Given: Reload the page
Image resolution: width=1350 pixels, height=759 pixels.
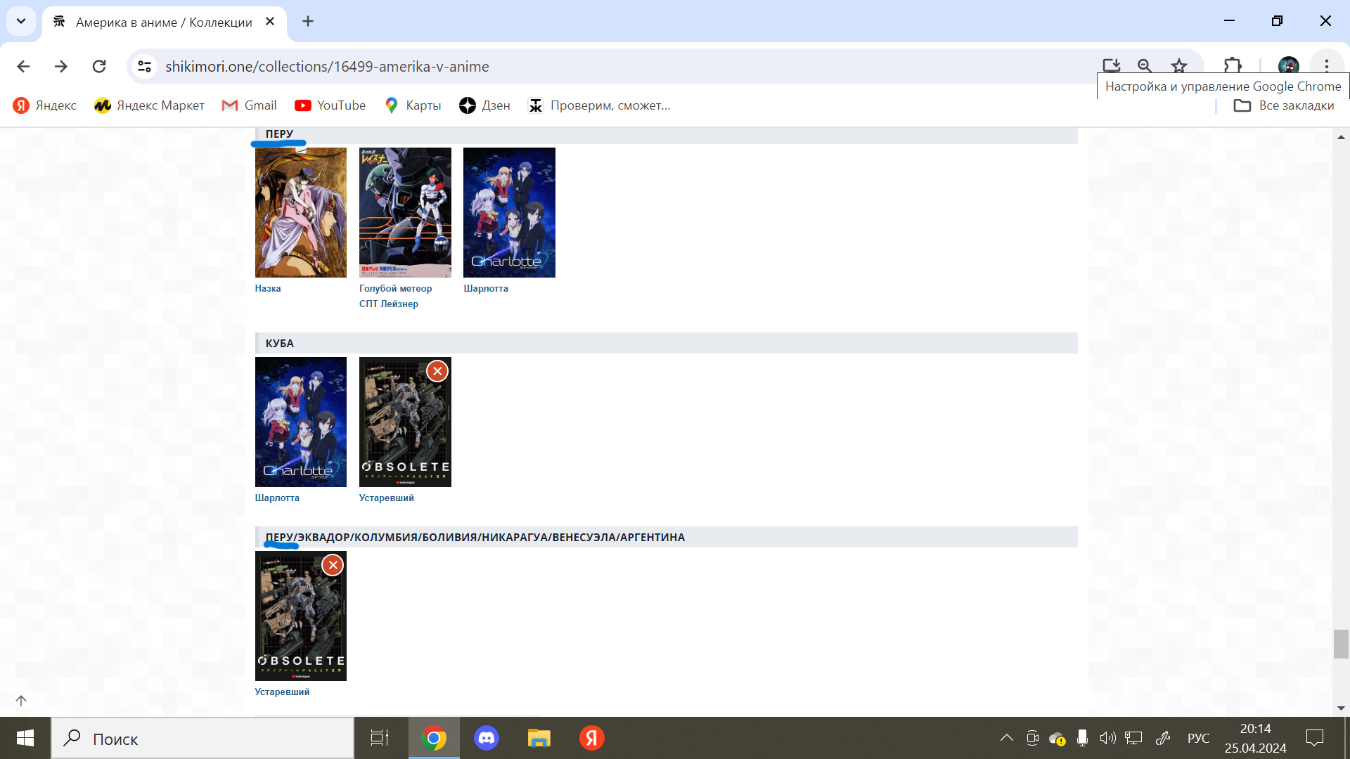Looking at the screenshot, I should [99, 66].
